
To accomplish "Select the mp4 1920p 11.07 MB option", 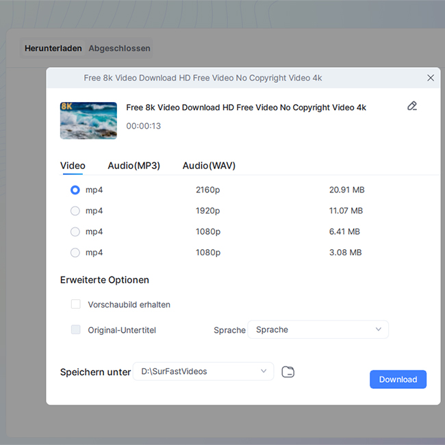I will click(75, 211).
